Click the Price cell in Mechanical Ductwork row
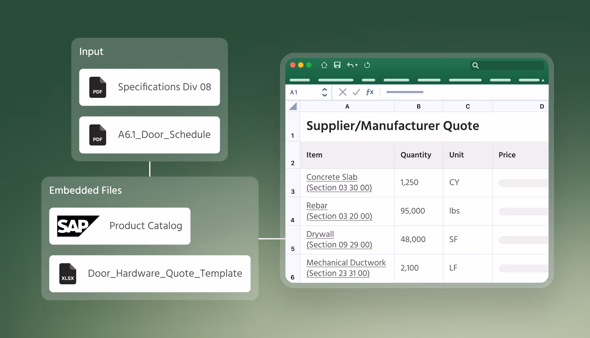Screen dimensions: 590x338 point(521,268)
